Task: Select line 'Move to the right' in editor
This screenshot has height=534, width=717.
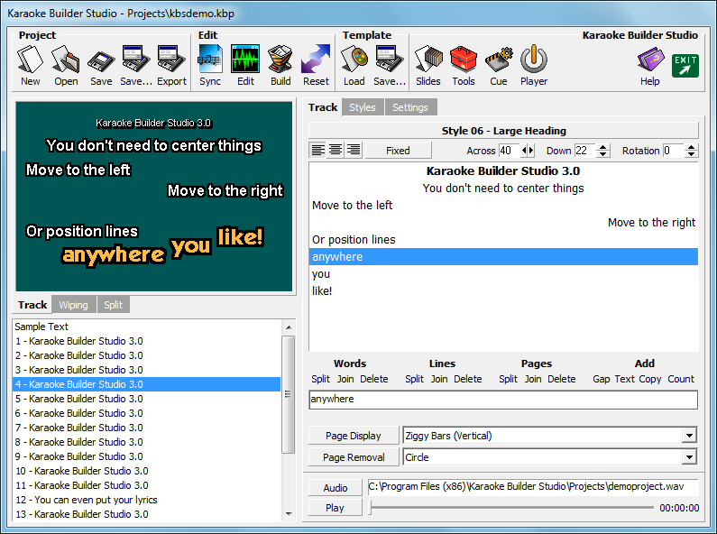Action: [503, 223]
